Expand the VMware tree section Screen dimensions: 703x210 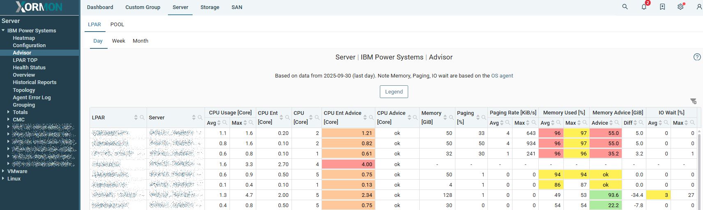[3, 171]
